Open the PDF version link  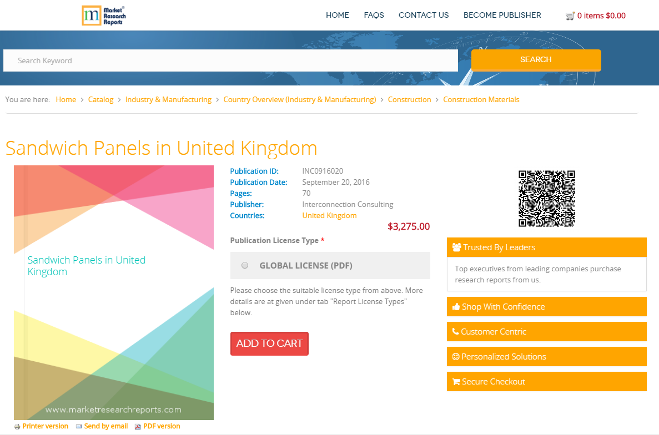162,426
